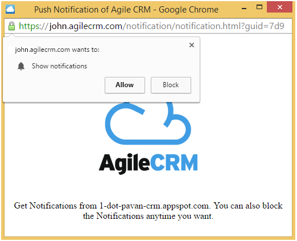Close the Chrome window with red X
Viewport: 297px width, 241px height.
(x=279, y=7)
